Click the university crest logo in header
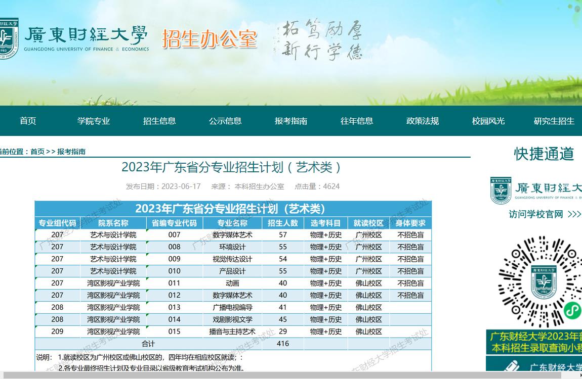Image resolution: width=582 pixels, height=379 pixels. (x=9, y=38)
